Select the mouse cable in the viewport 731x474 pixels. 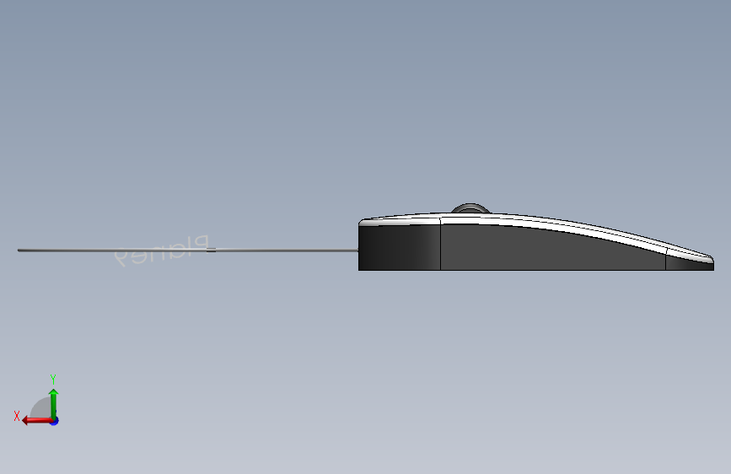click(188, 250)
